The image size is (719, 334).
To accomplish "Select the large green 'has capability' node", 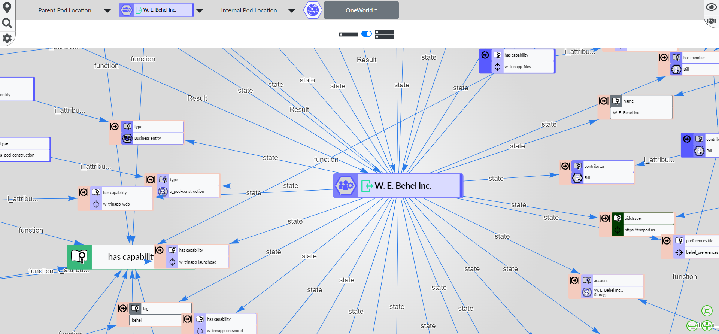I will pos(112,257).
